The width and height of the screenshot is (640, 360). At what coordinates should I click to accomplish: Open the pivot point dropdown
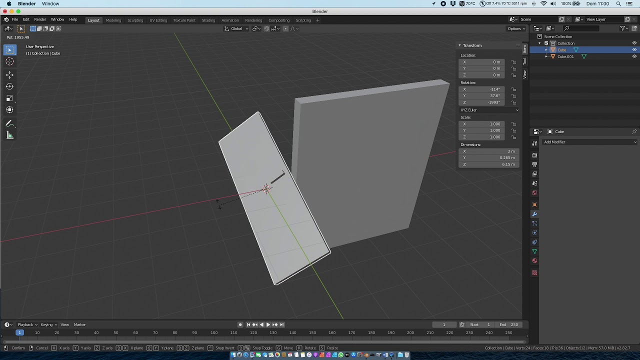pos(256,28)
